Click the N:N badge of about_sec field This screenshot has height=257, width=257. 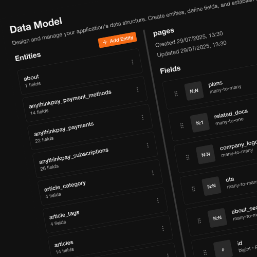[x=217, y=218]
